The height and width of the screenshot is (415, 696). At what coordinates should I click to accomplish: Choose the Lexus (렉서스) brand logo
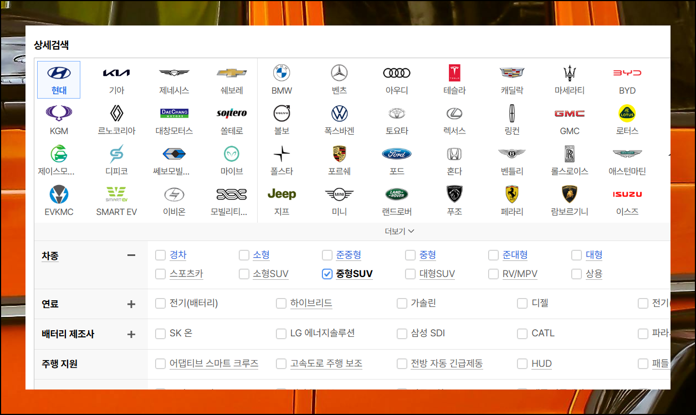pos(454,113)
